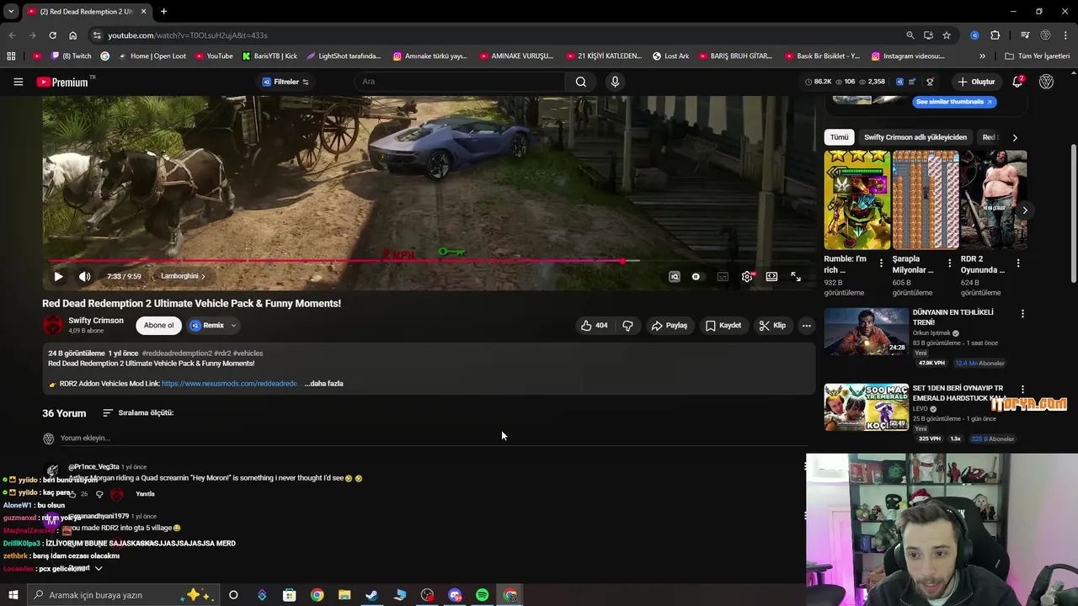Open options for Rumble: I'm rich video
This screenshot has width=1078, height=606.
coord(881,263)
